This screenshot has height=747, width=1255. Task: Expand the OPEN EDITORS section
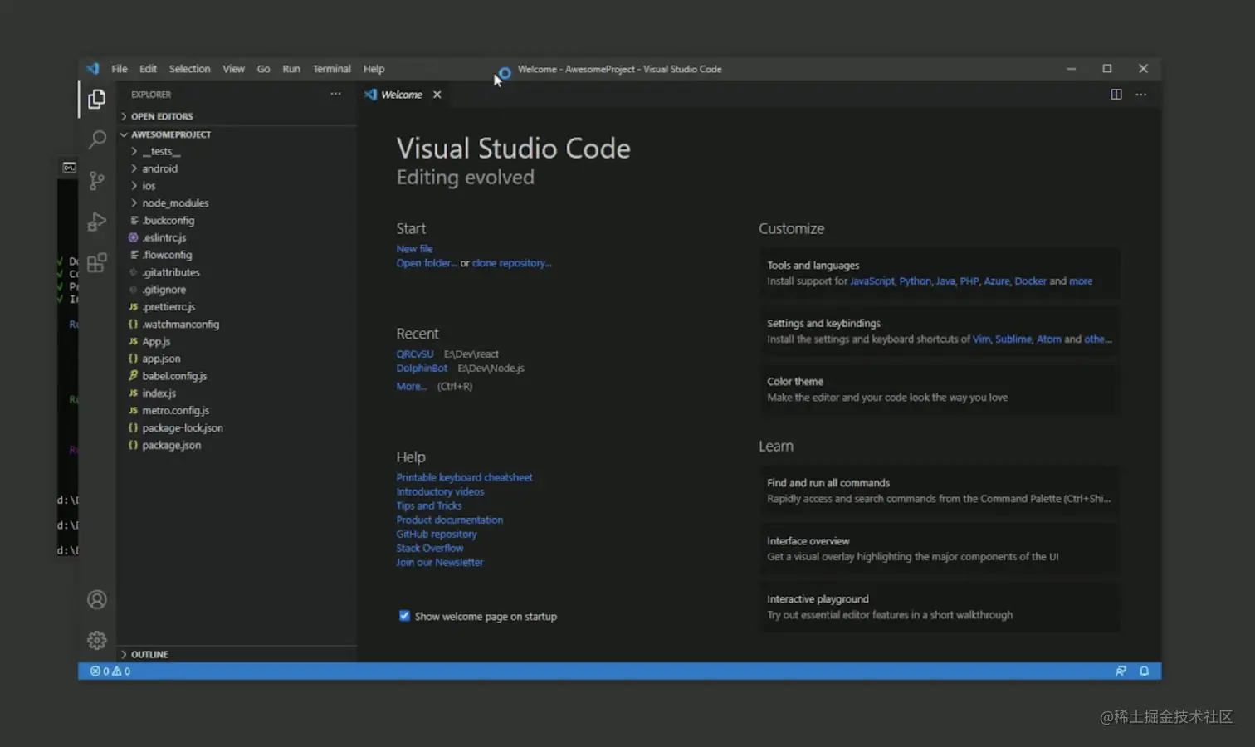pyautogui.click(x=161, y=116)
